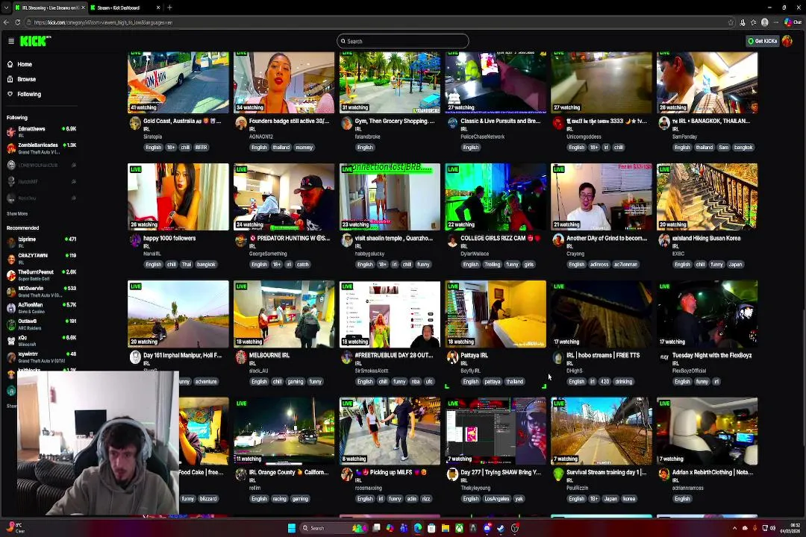Open Steam from the taskbar

501,528
